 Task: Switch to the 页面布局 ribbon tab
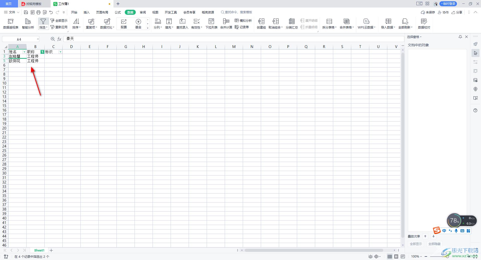102,12
